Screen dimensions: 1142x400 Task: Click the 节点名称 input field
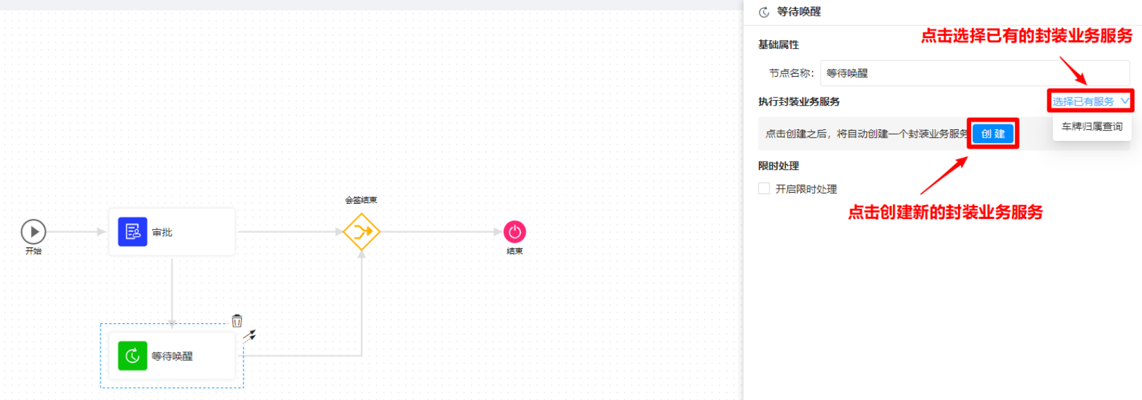tap(975, 73)
